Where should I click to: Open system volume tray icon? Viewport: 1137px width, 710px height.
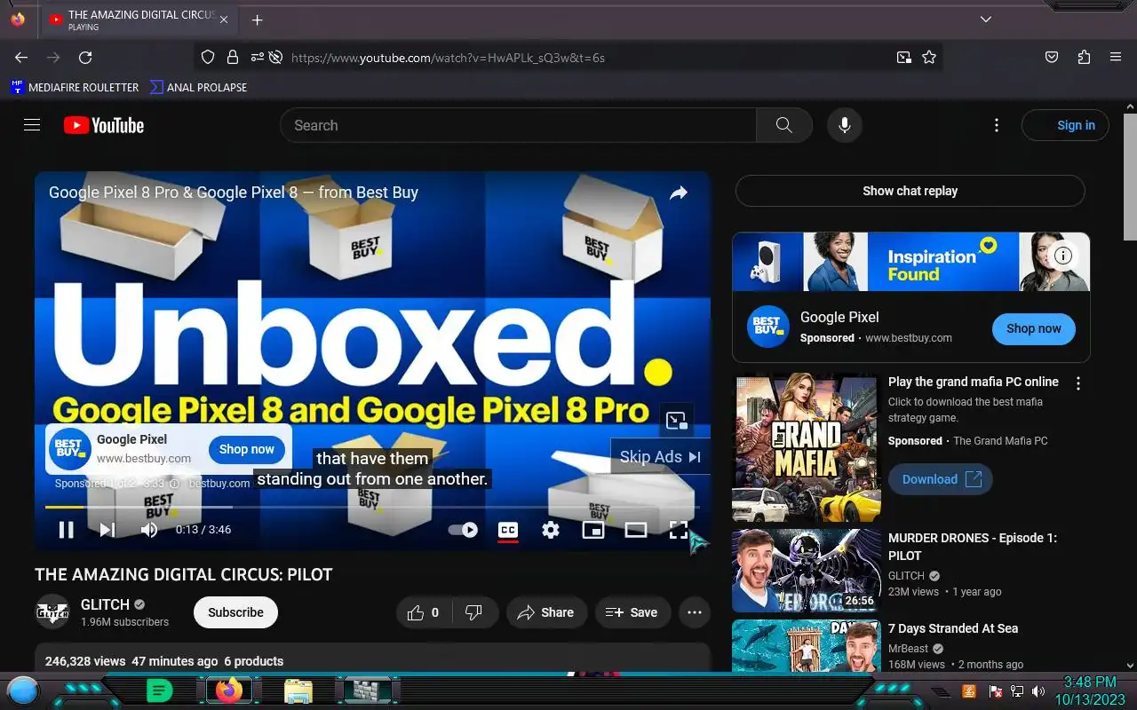pyautogui.click(x=1037, y=691)
